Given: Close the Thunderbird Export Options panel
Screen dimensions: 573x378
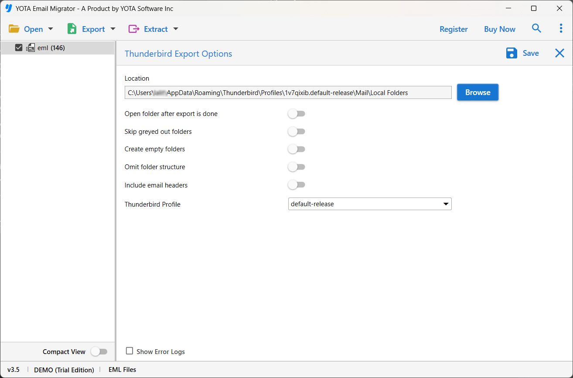Looking at the screenshot, I should pos(559,53).
